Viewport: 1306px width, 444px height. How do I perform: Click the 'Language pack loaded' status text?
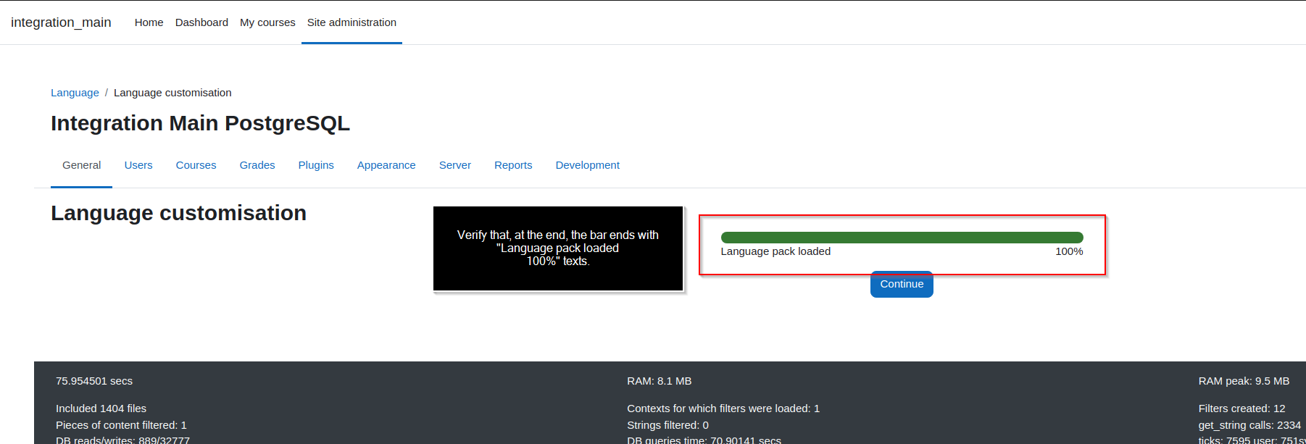pyautogui.click(x=775, y=251)
